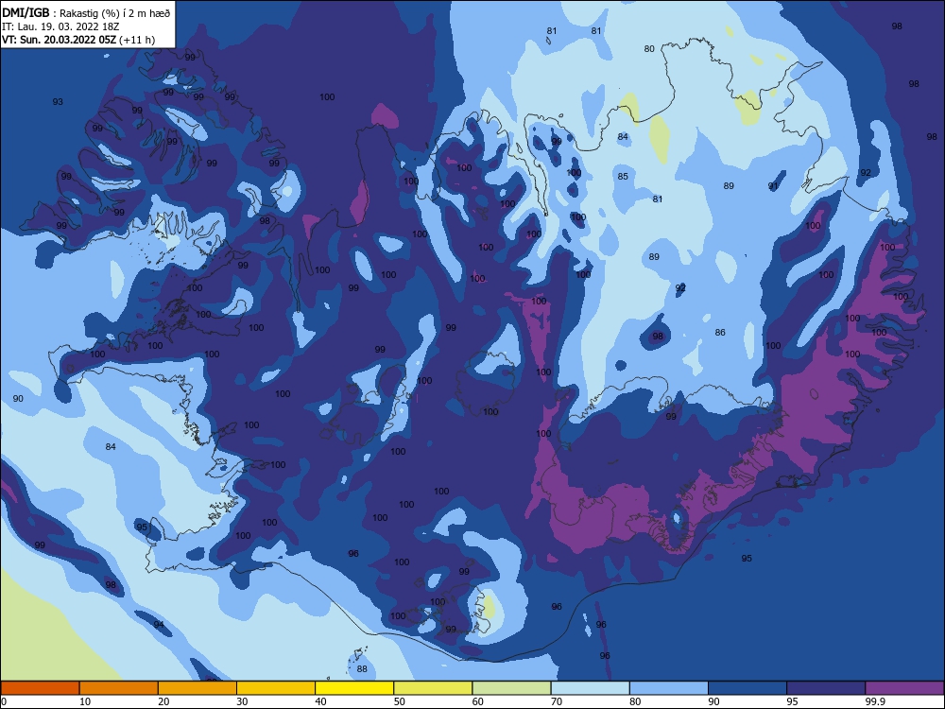Click the "86" humidity value on the map
Viewport: 945px width, 709px height.
[x=720, y=332]
